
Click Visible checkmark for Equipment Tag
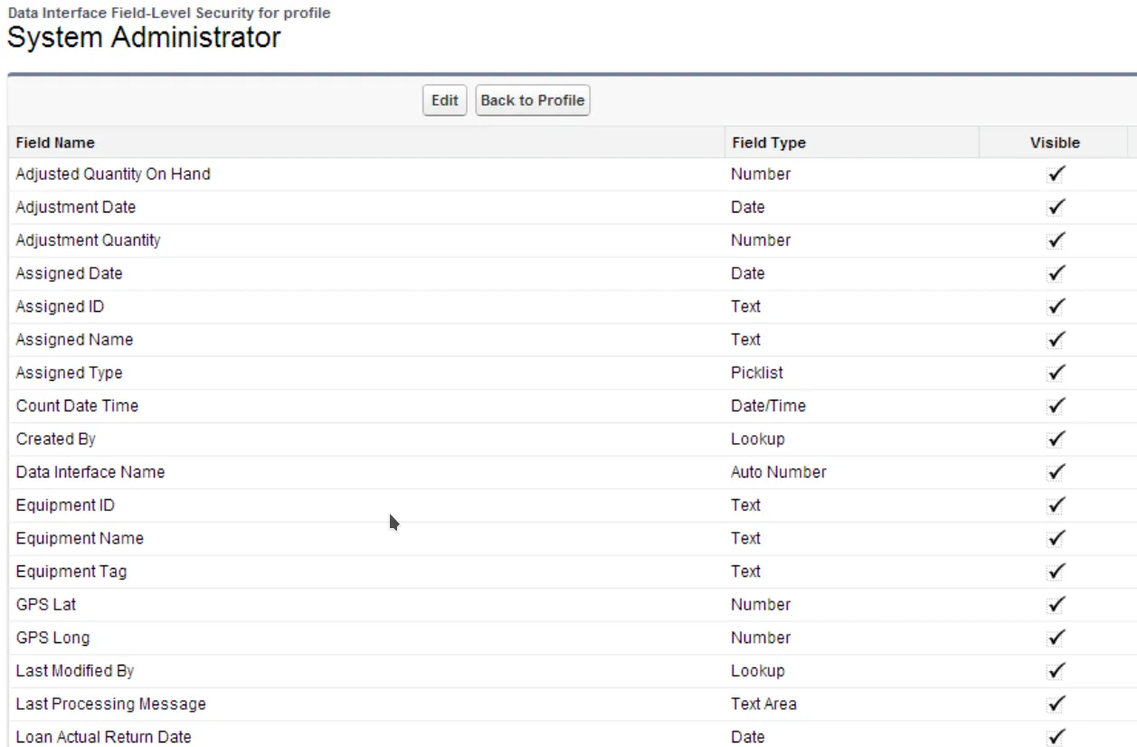point(1056,572)
